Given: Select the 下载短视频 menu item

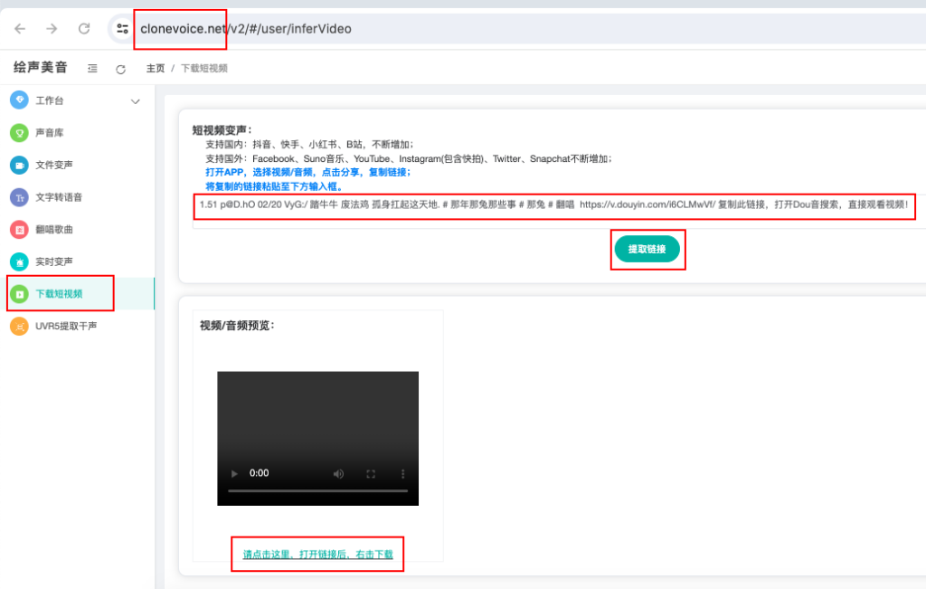Looking at the screenshot, I should (x=60, y=294).
